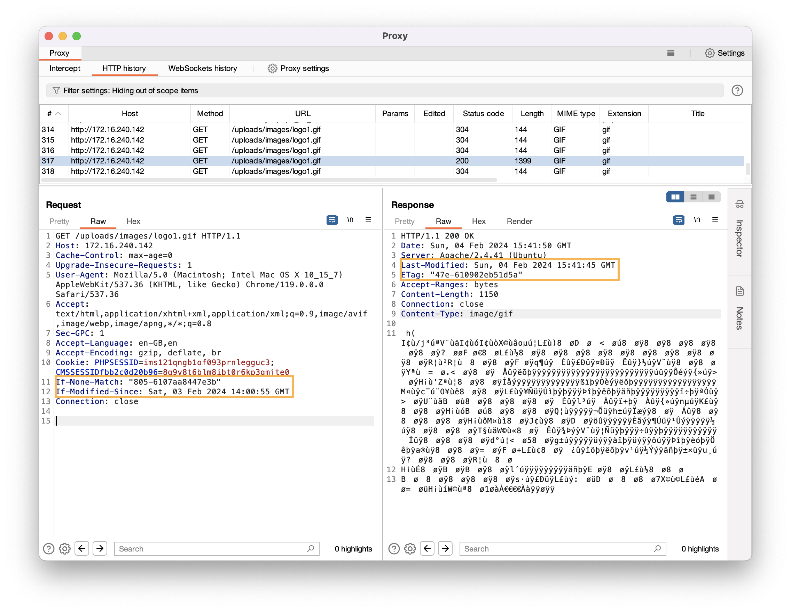
Task: Select history row 314
Action: pyautogui.click(x=392, y=129)
